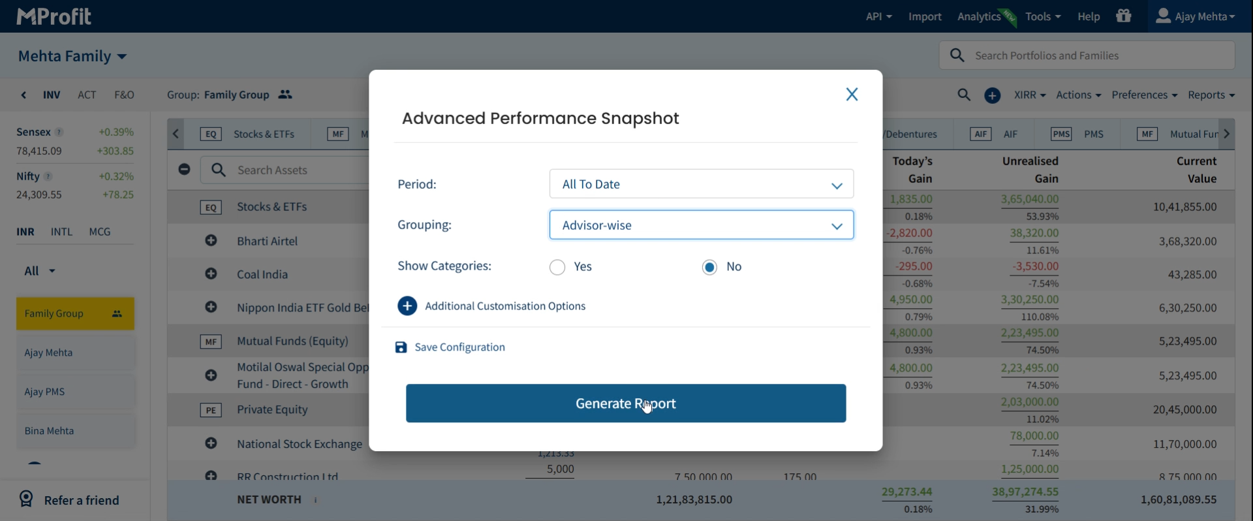
Task: Switch to the INTL tab
Action: pyautogui.click(x=62, y=232)
